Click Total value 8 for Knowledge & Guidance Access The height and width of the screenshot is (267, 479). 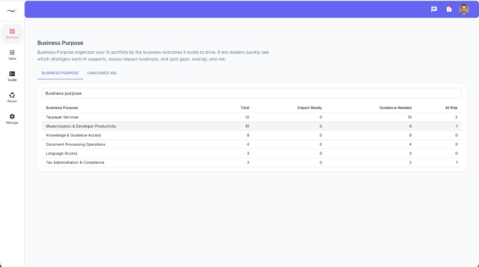click(x=248, y=135)
